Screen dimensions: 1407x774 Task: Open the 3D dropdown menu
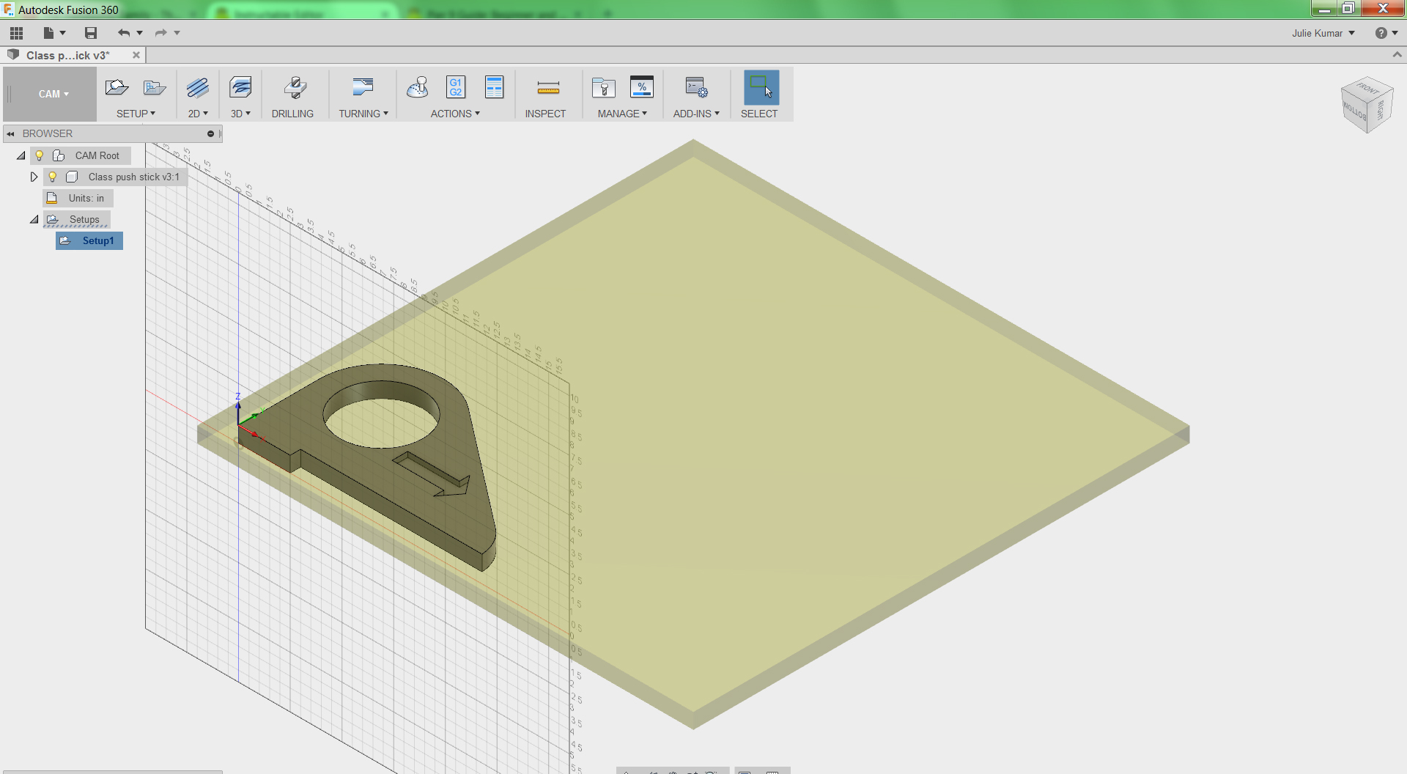point(240,114)
